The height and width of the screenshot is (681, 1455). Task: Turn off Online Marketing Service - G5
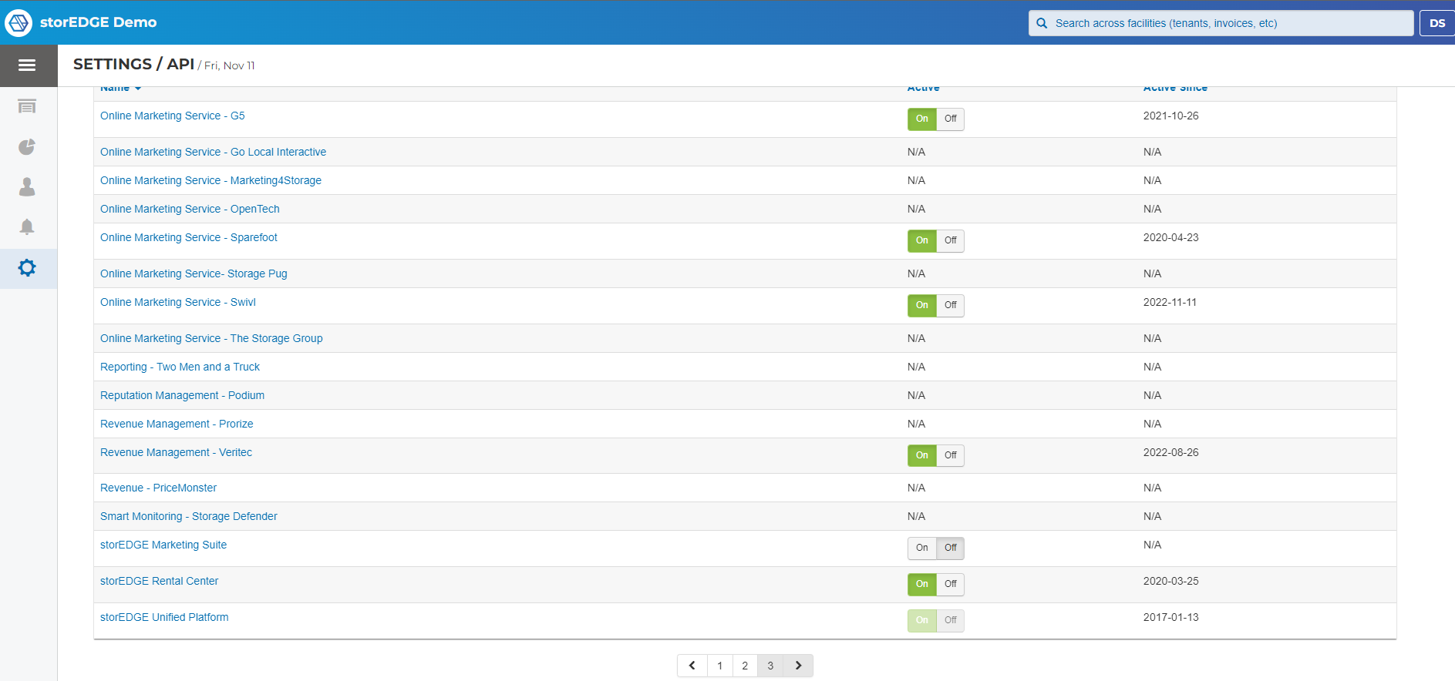[950, 119]
